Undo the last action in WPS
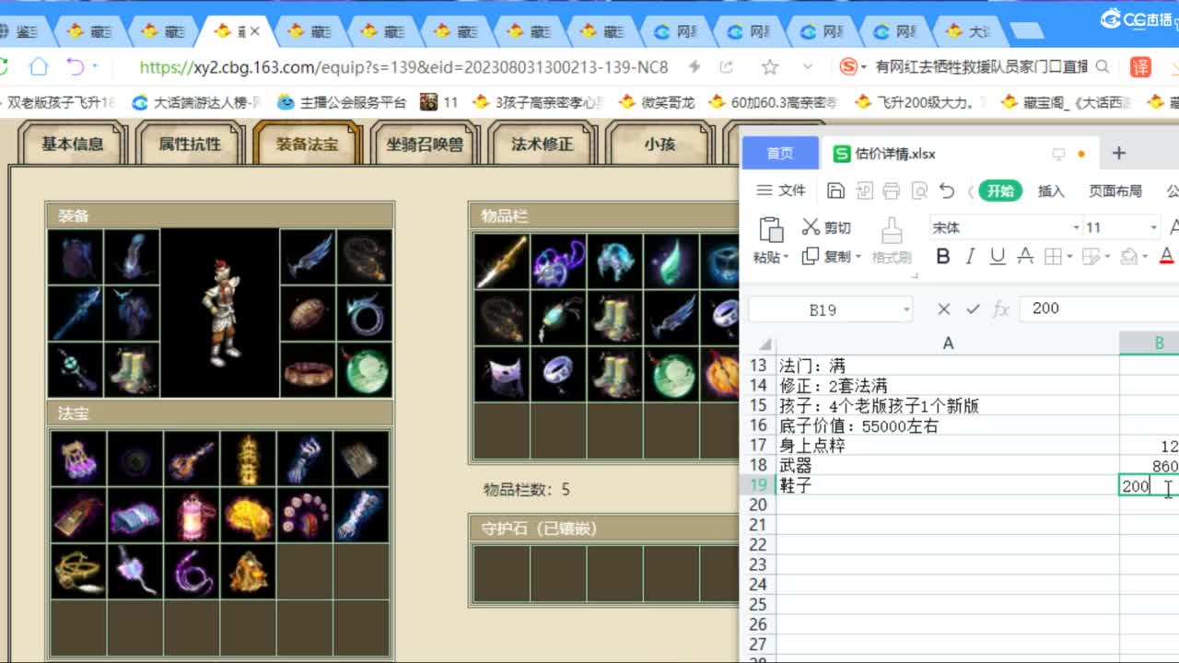1179x663 pixels. (x=947, y=191)
